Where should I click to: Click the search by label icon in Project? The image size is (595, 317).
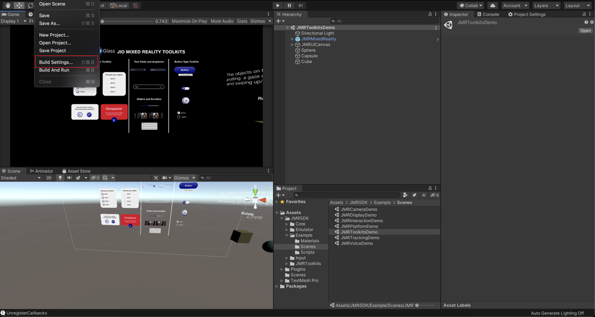[414, 195]
